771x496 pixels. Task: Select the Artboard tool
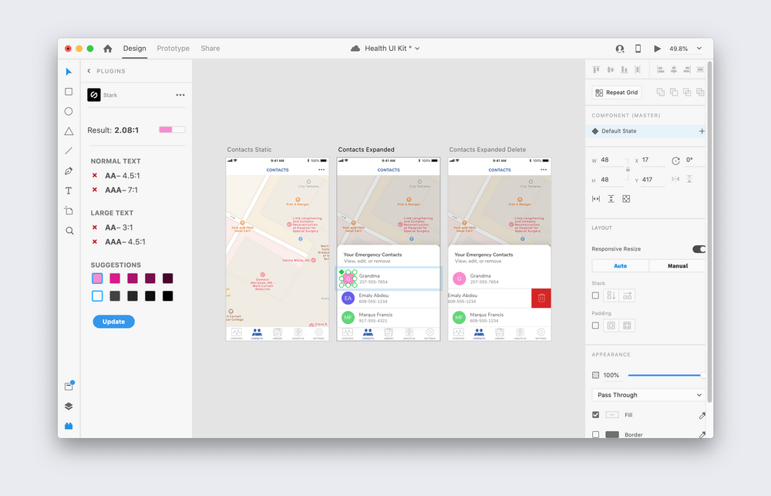[x=68, y=211]
